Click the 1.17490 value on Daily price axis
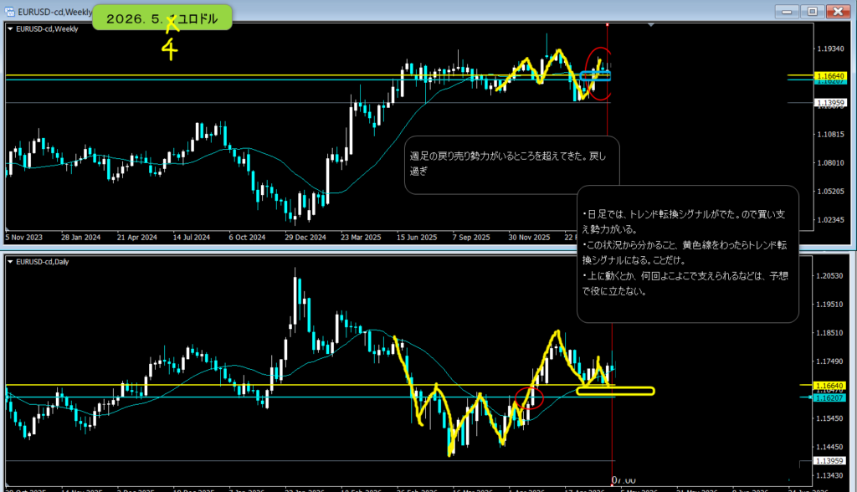 tap(829, 361)
